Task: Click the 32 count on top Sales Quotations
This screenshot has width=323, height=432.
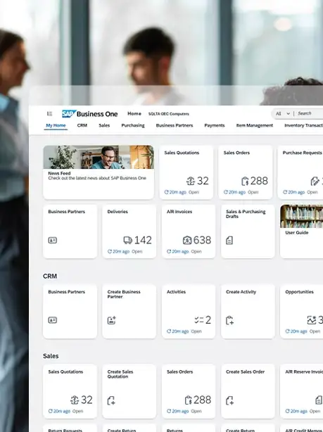Action: coord(203,181)
